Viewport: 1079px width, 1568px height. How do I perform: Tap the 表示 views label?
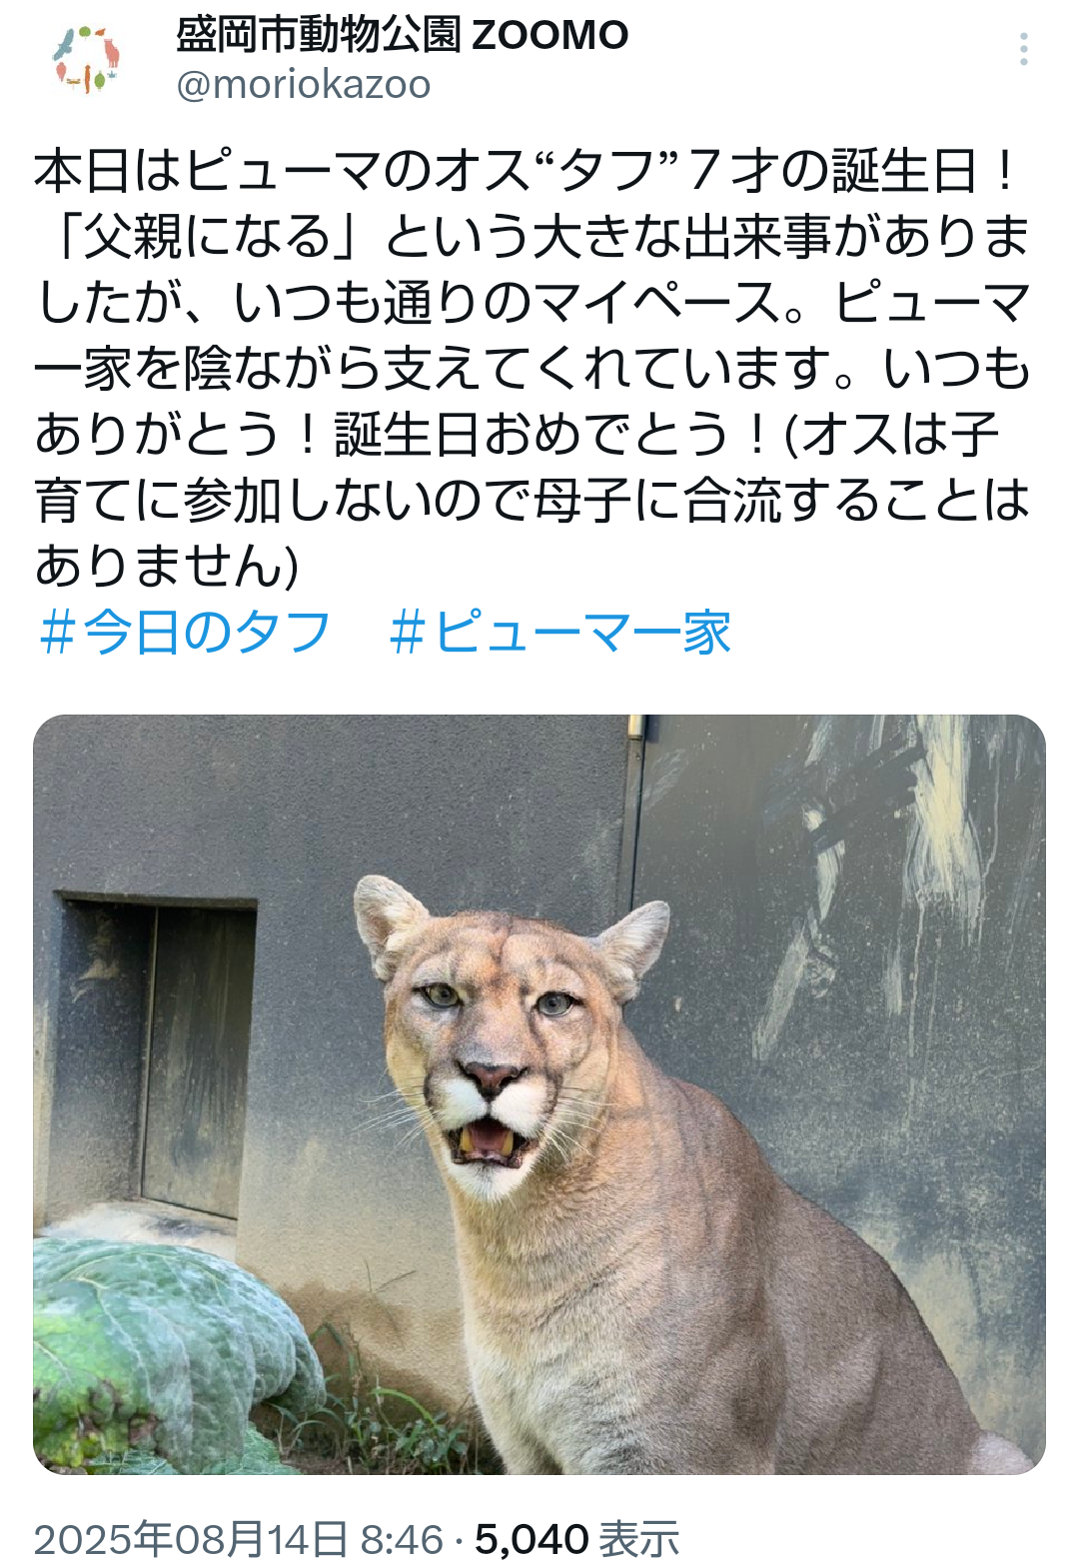click(x=639, y=1539)
